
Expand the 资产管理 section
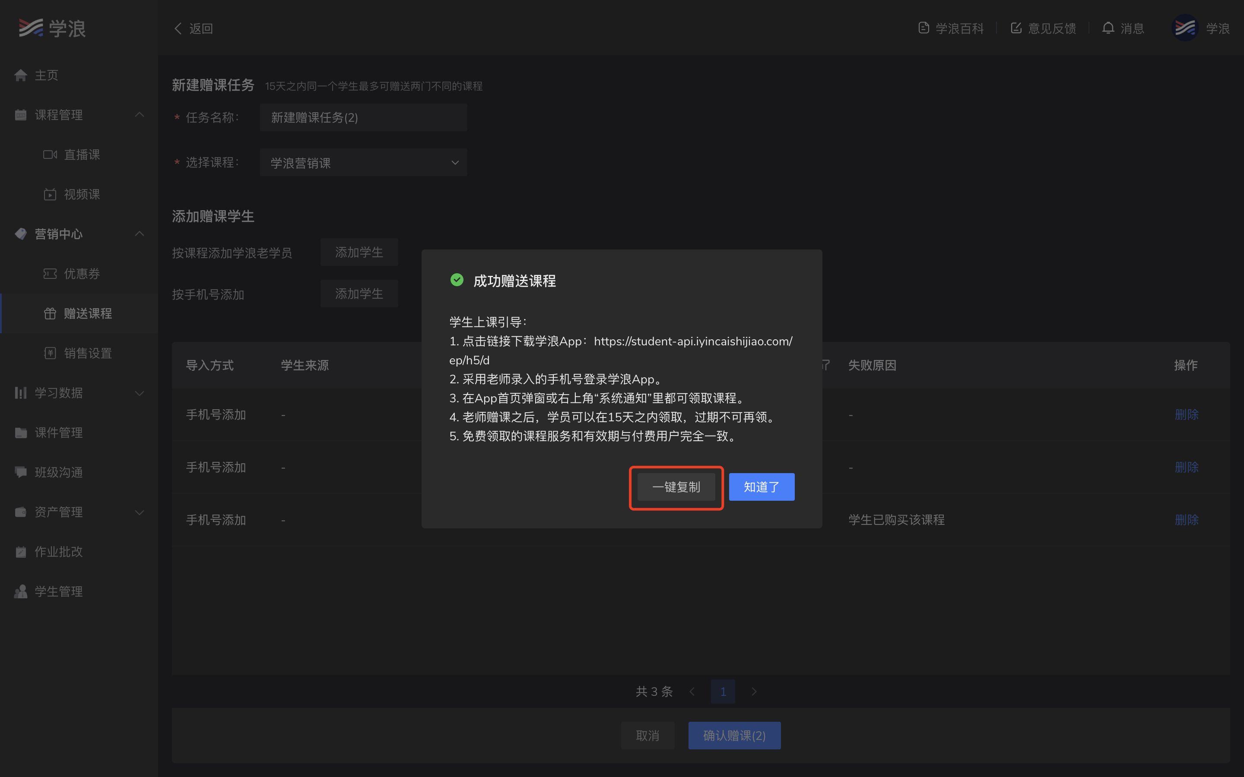tap(140, 512)
